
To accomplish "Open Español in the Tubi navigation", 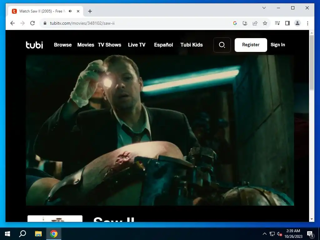I will pyautogui.click(x=163, y=45).
